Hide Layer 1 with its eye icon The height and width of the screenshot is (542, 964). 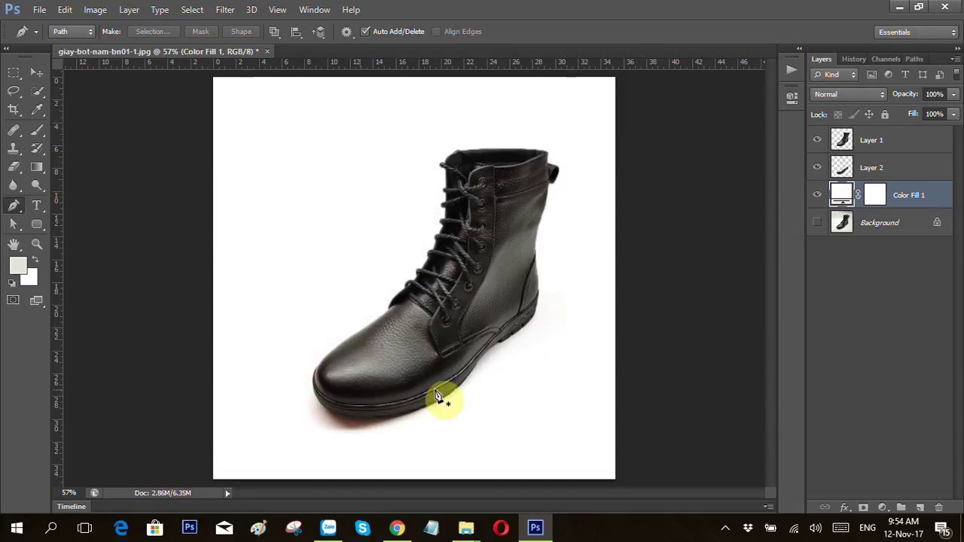click(817, 139)
